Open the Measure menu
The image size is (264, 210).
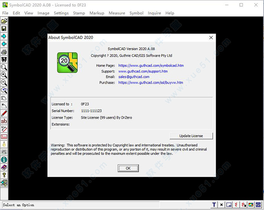tap(117, 13)
